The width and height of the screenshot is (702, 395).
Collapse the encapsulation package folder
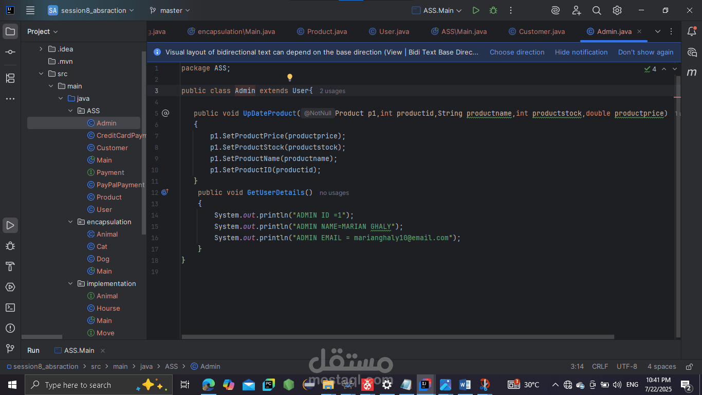(x=71, y=222)
